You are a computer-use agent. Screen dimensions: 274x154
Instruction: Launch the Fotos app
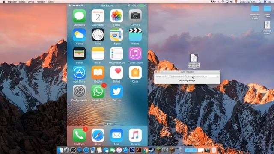tap(116, 16)
